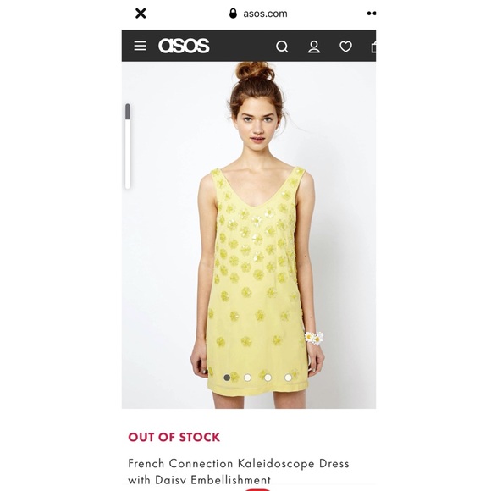This screenshot has width=491, height=491.
Task: Open French Connection Kaleidoscope Dress title
Action: coord(238,472)
